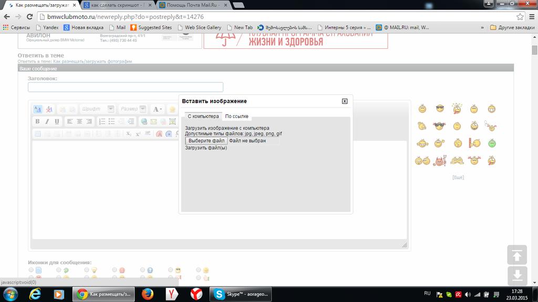Viewport: 538px width, 302px height.
Task: Open more smileys via [Еще] link
Action: click(458, 177)
